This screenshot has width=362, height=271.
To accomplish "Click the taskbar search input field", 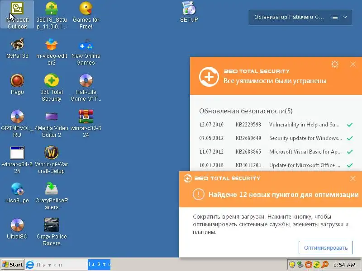I will 62,265.
